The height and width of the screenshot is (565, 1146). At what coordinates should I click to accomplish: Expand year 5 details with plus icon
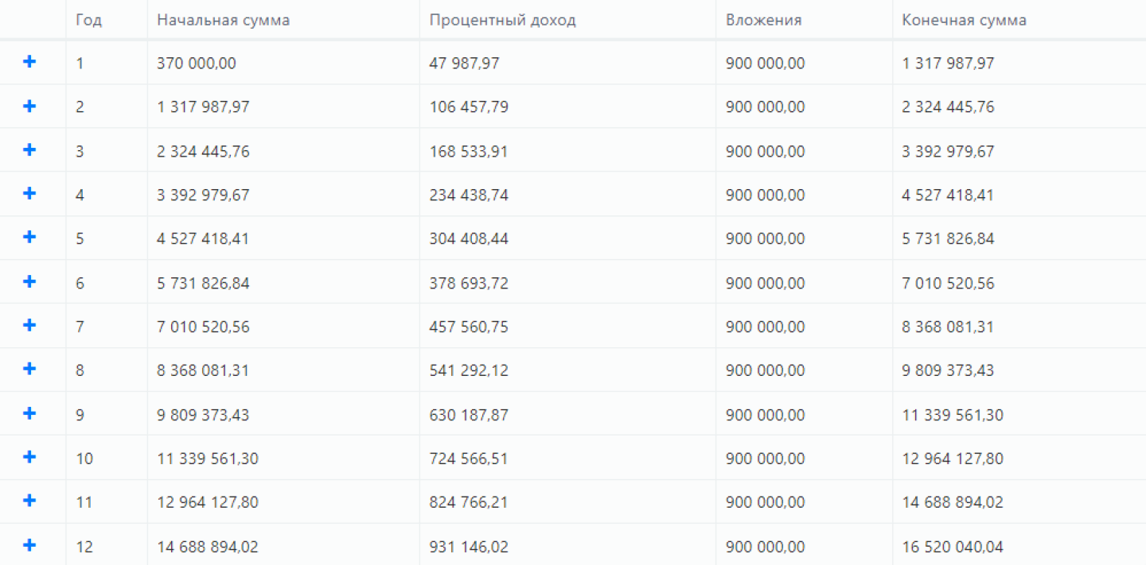click(x=29, y=237)
